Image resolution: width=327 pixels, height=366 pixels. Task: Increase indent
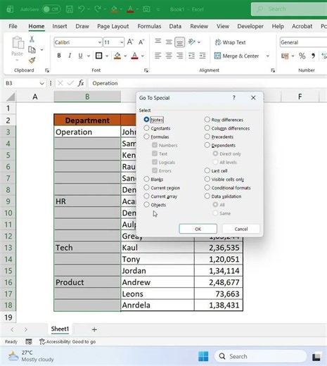tap(203, 56)
